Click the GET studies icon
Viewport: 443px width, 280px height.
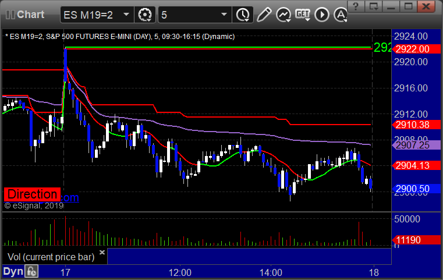coord(303,15)
